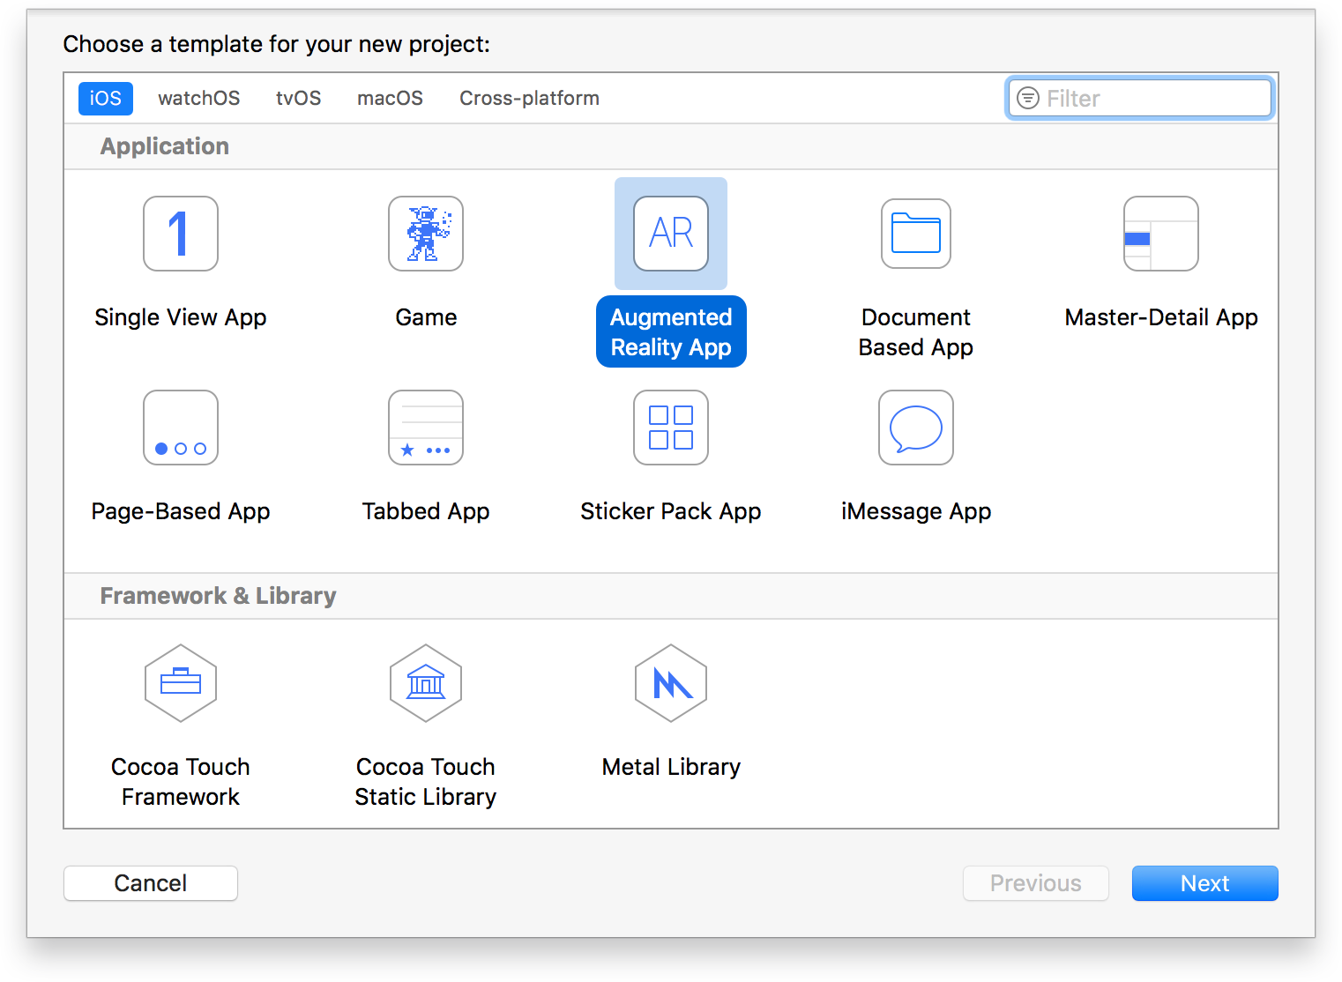Switch to the tvOS platform tab
This screenshot has width=1342, height=982.
click(299, 98)
